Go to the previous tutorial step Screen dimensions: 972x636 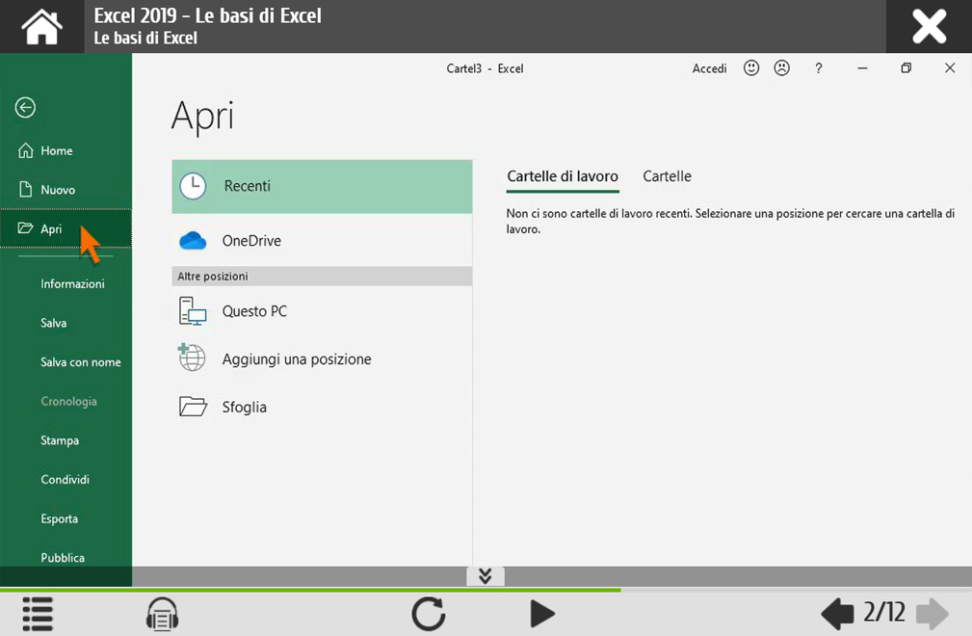[837, 614]
